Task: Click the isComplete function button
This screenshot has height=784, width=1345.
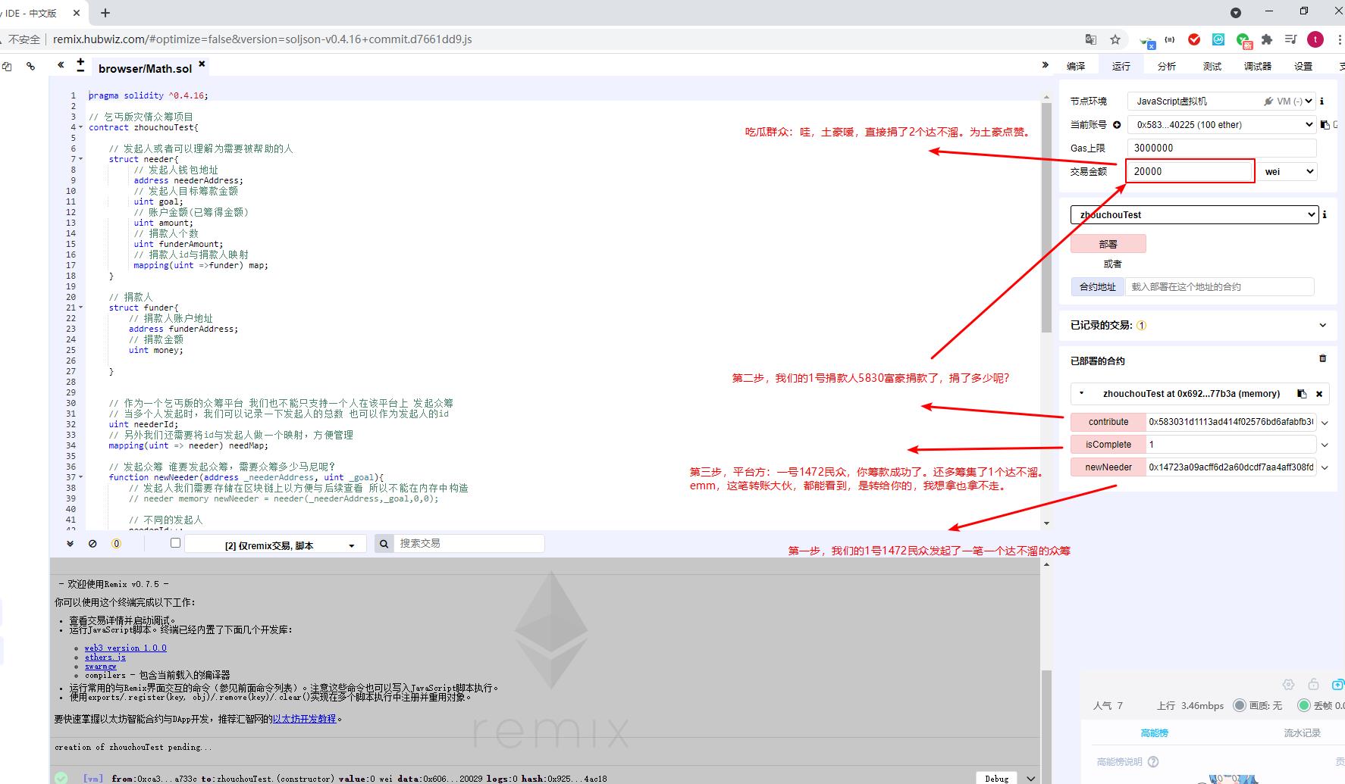Action: tap(1108, 445)
